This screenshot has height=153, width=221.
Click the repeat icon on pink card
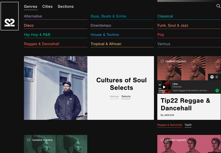[x=162, y=140]
